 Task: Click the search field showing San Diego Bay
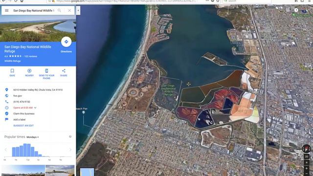coord(34,10)
